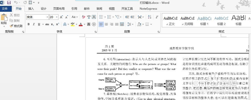251x100 pixels.
Task: Click the Format Painter (格式刷) button
Action: (16, 26)
